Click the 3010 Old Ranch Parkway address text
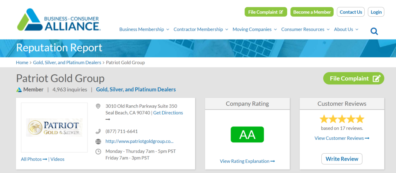The width and height of the screenshot is (396, 173). (141, 106)
